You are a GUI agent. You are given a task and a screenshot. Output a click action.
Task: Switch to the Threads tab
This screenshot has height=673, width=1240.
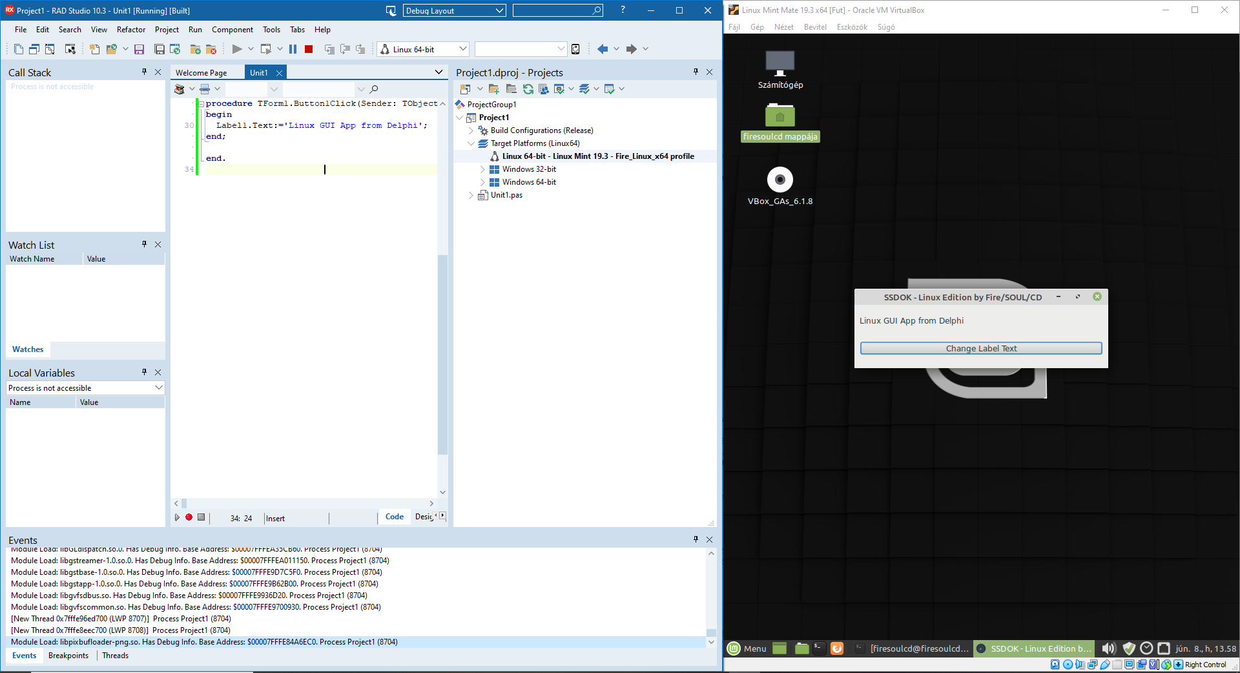tap(116, 656)
